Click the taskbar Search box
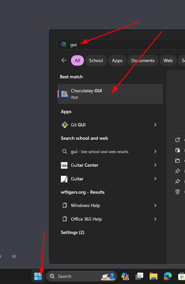This screenshot has height=284, width=185. click(x=82, y=276)
